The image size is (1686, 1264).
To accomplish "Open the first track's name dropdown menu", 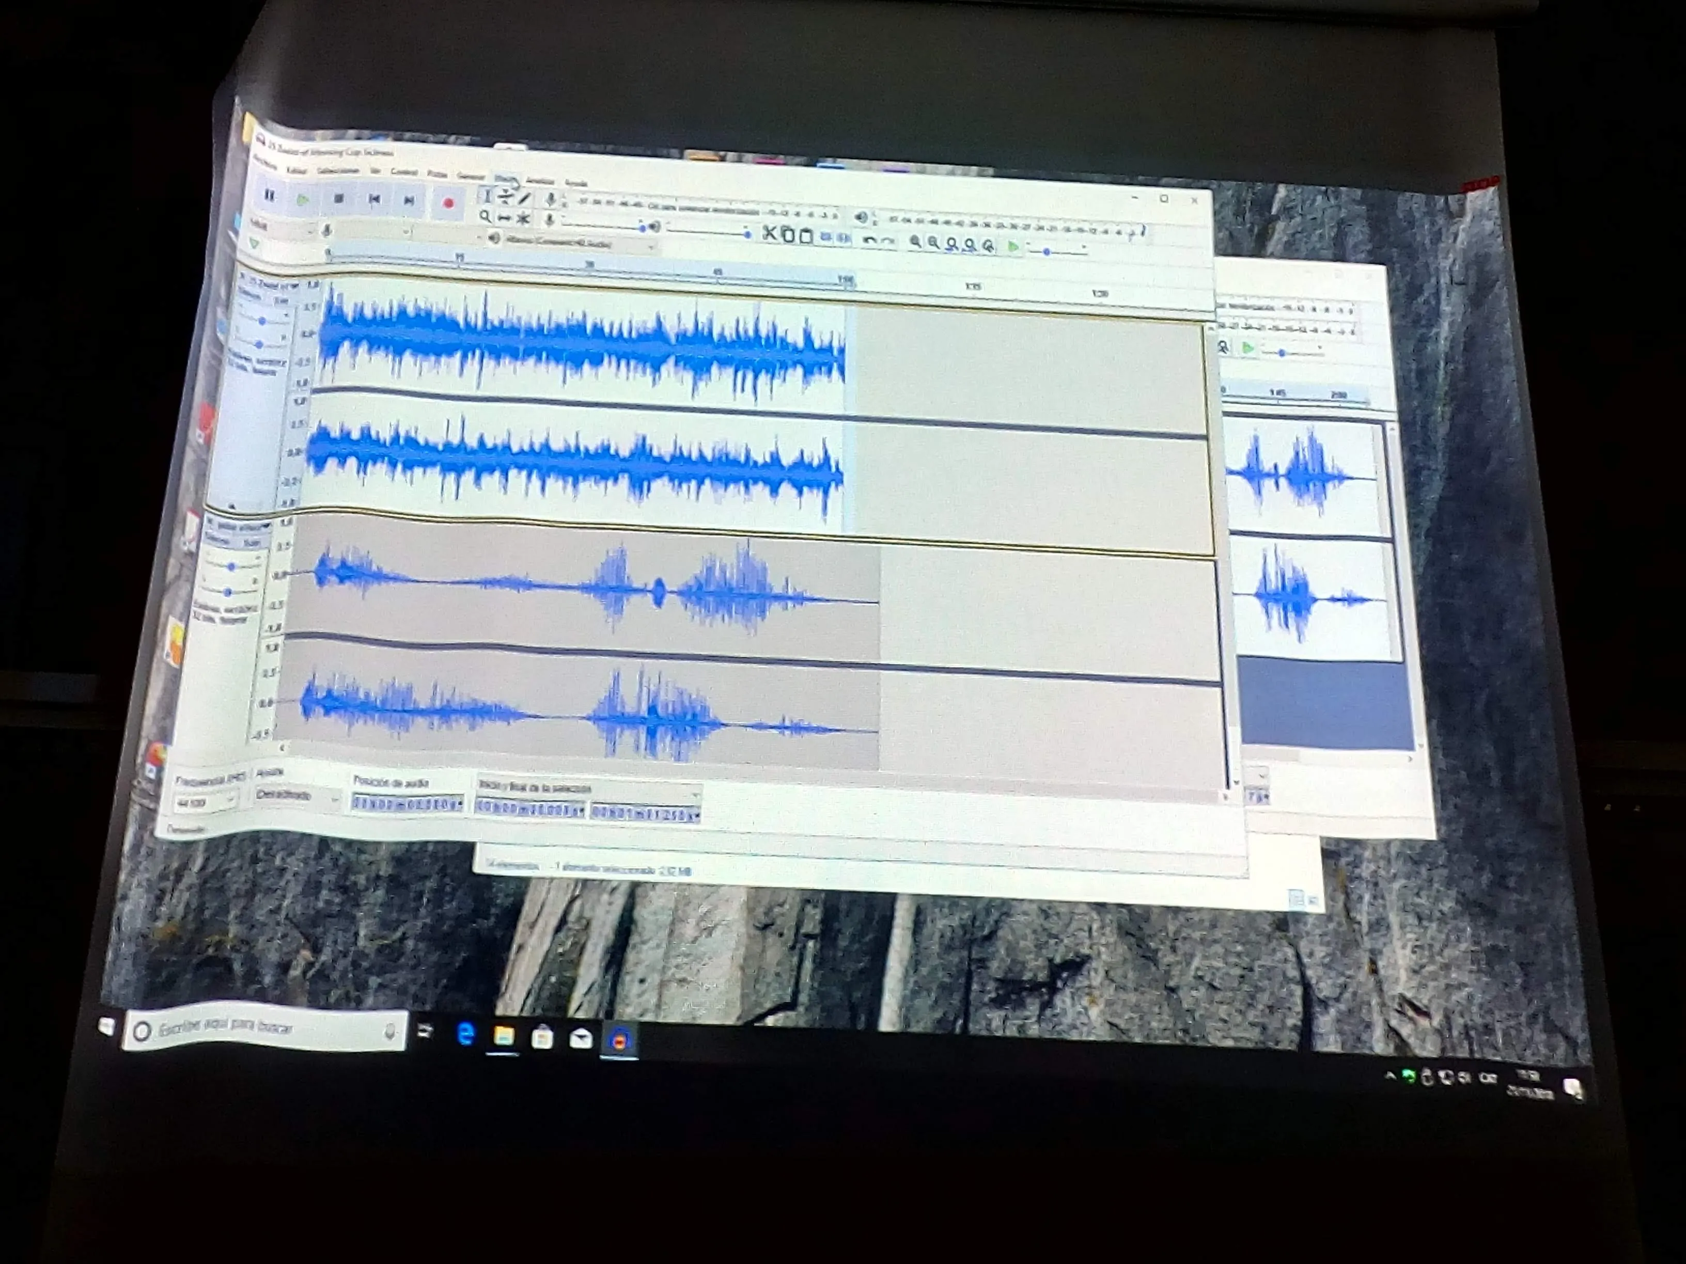I will point(274,284).
